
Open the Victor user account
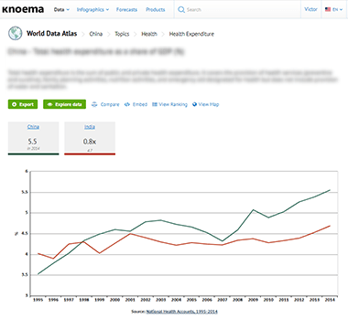pos(310,9)
